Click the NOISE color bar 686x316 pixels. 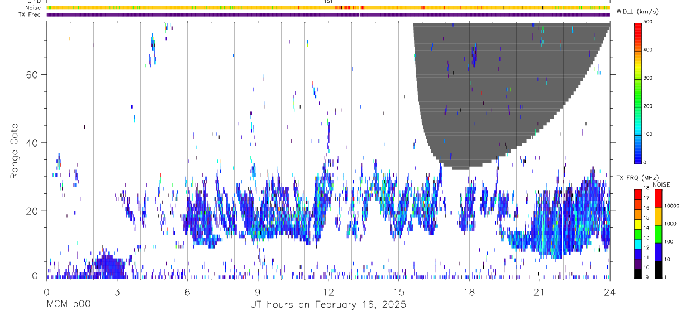[x=658, y=234]
